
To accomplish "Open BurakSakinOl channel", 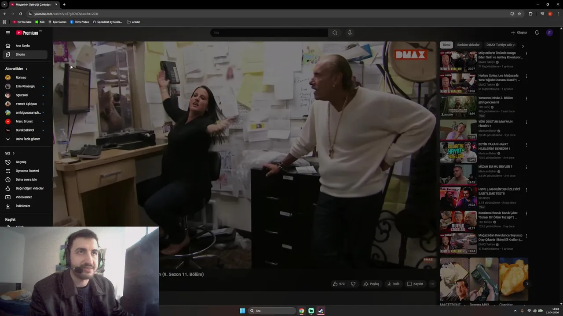I will point(25,130).
